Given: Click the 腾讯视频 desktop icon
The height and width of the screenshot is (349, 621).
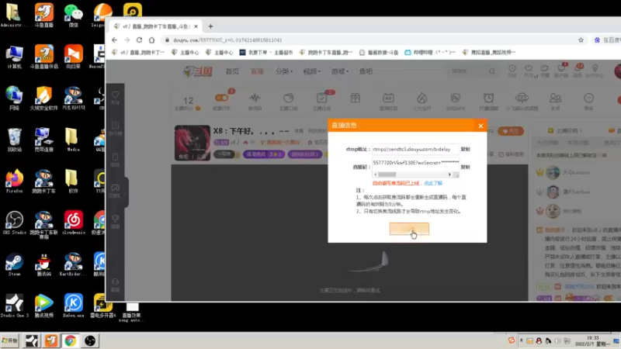Looking at the screenshot, I should click(43, 306).
